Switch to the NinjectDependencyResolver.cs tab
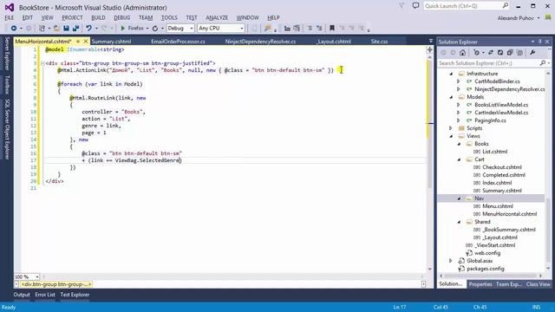 click(x=260, y=42)
